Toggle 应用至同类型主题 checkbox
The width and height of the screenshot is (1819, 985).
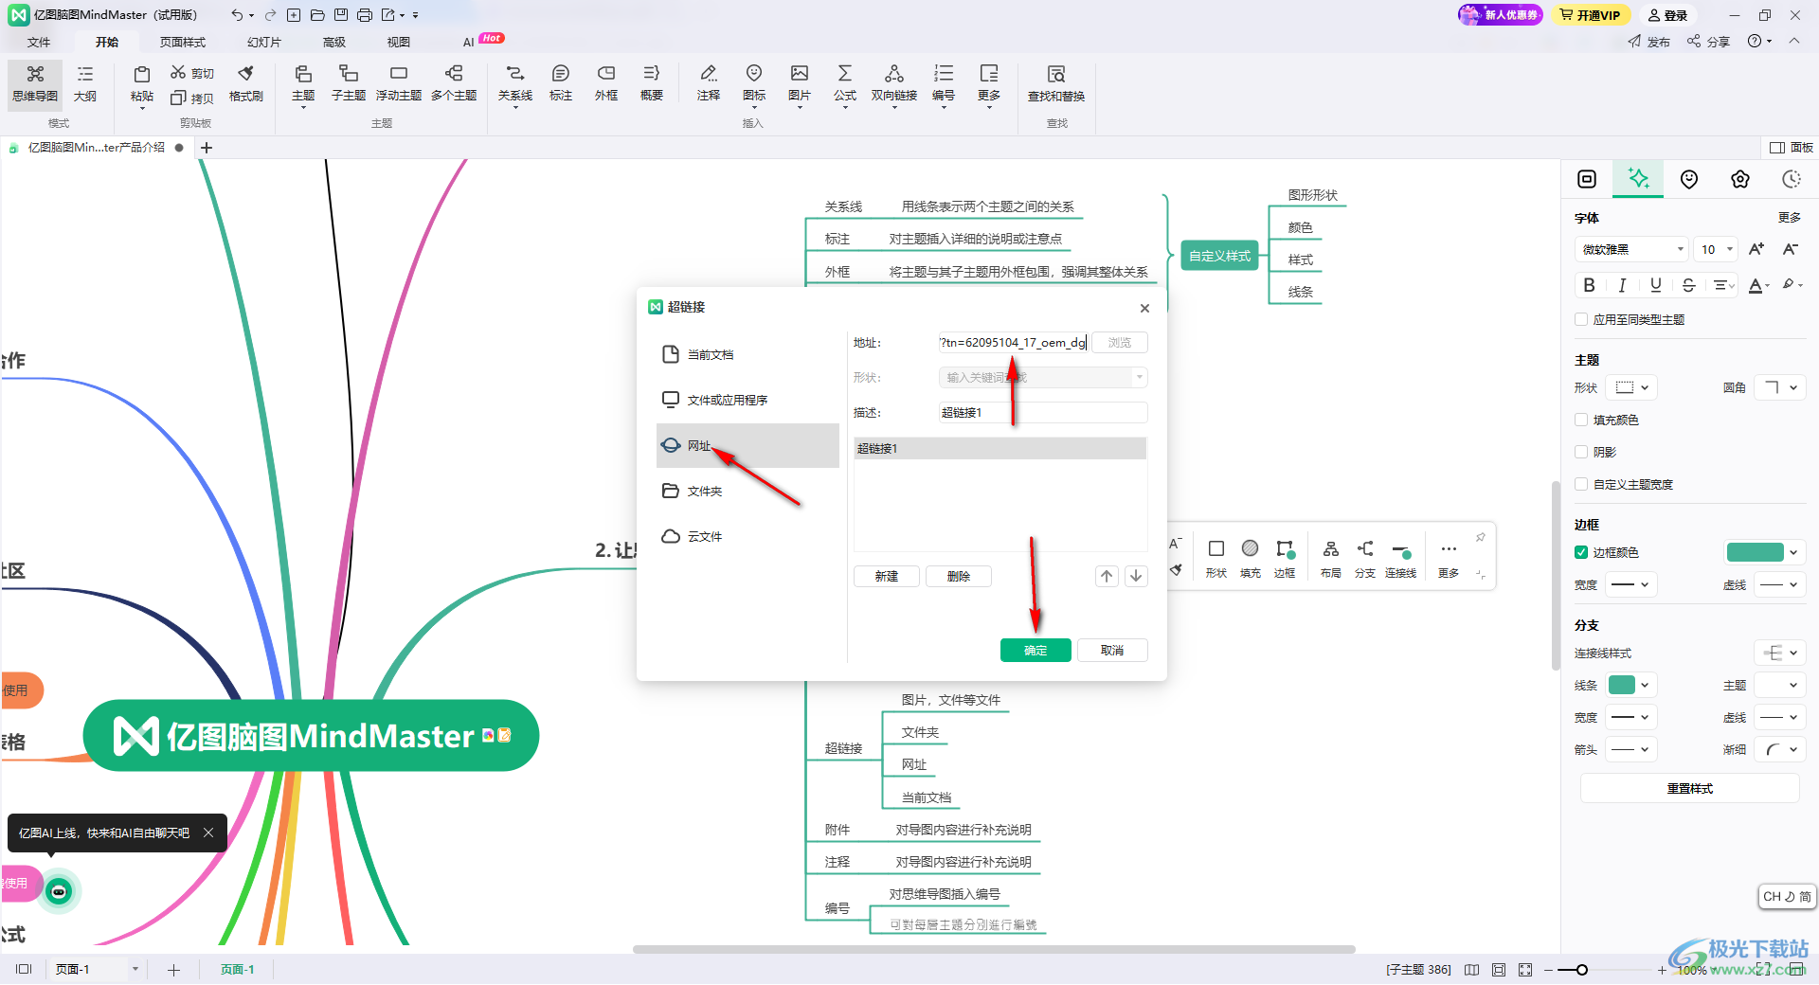(1581, 319)
